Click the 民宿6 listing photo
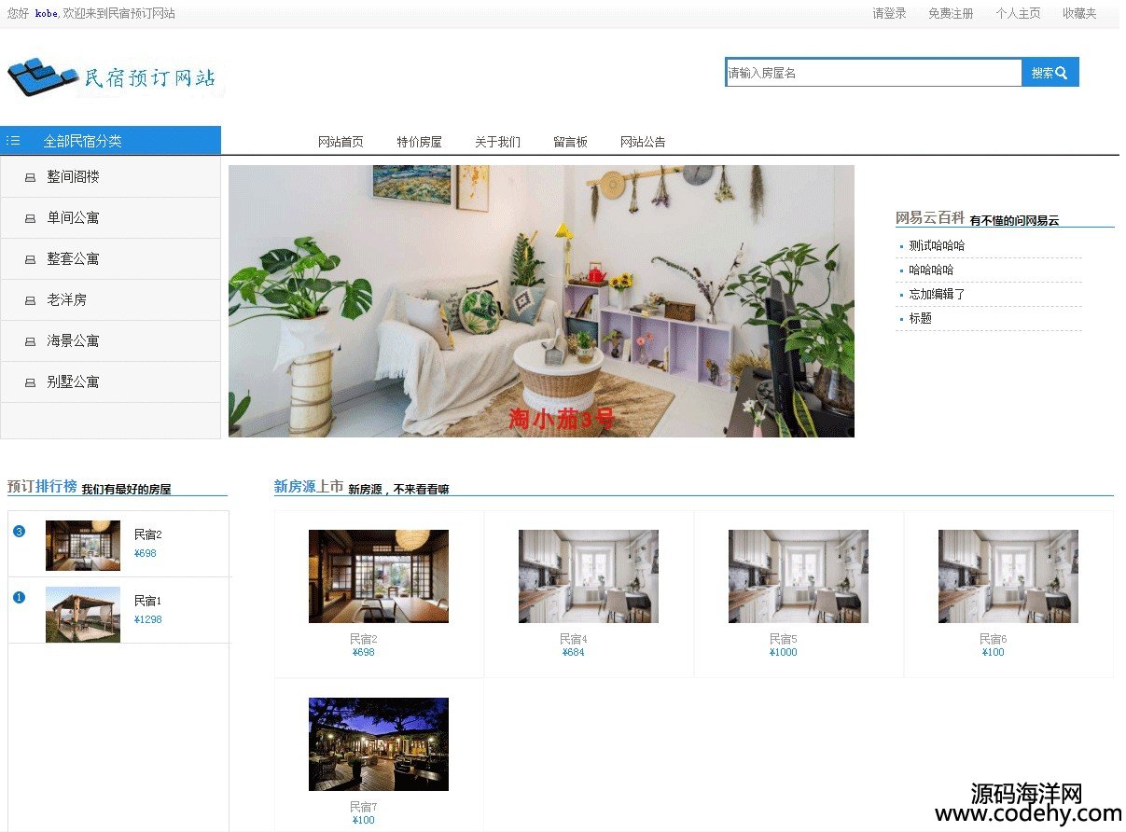Viewport: 1126px width, 832px height. pyautogui.click(x=1008, y=576)
